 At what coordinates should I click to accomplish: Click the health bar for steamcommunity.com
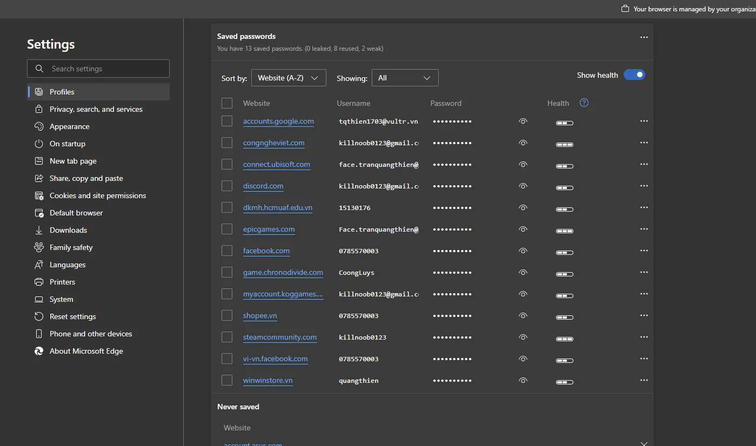click(565, 339)
